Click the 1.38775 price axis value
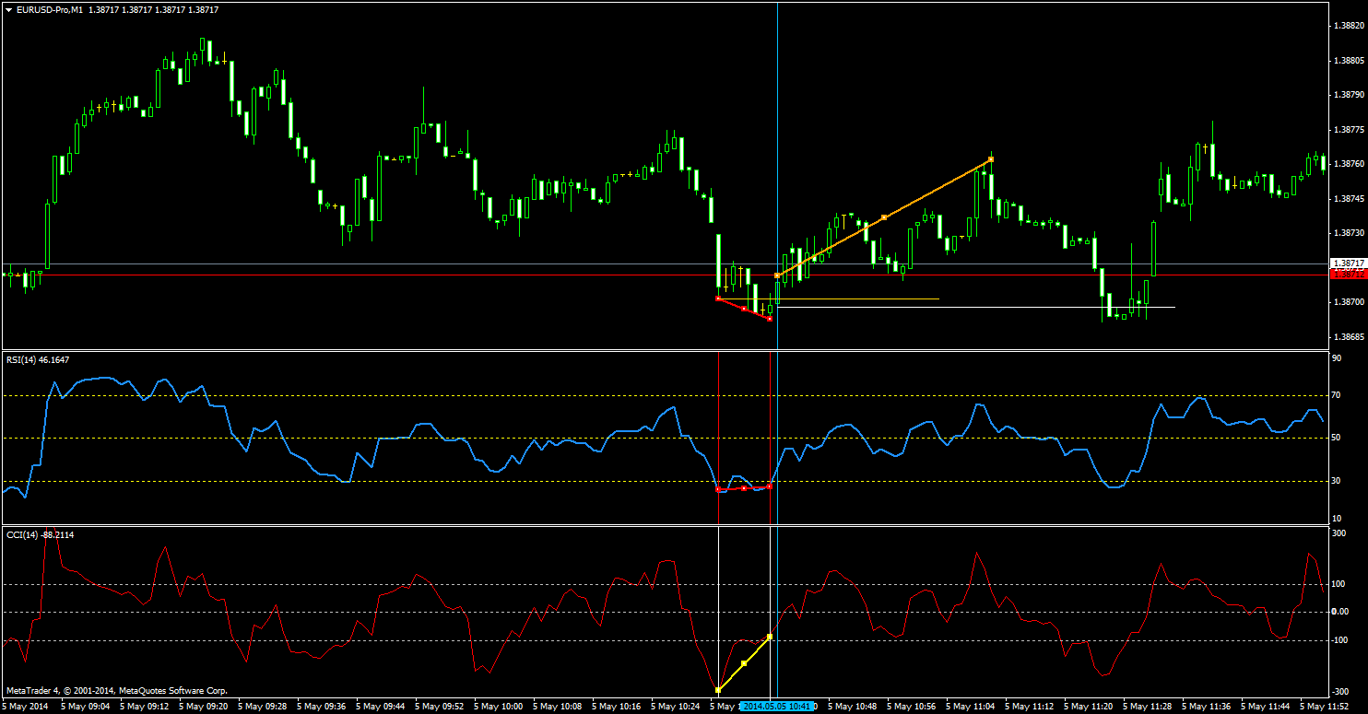 [1349, 130]
